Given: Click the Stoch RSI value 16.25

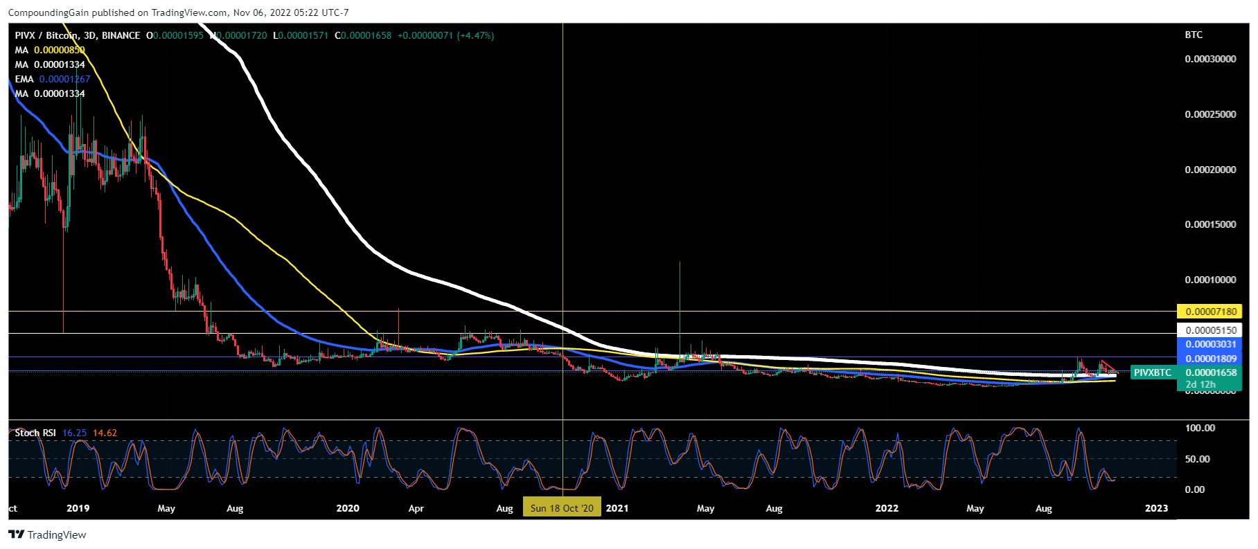Looking at the screenshot, I should click(75, 433).
